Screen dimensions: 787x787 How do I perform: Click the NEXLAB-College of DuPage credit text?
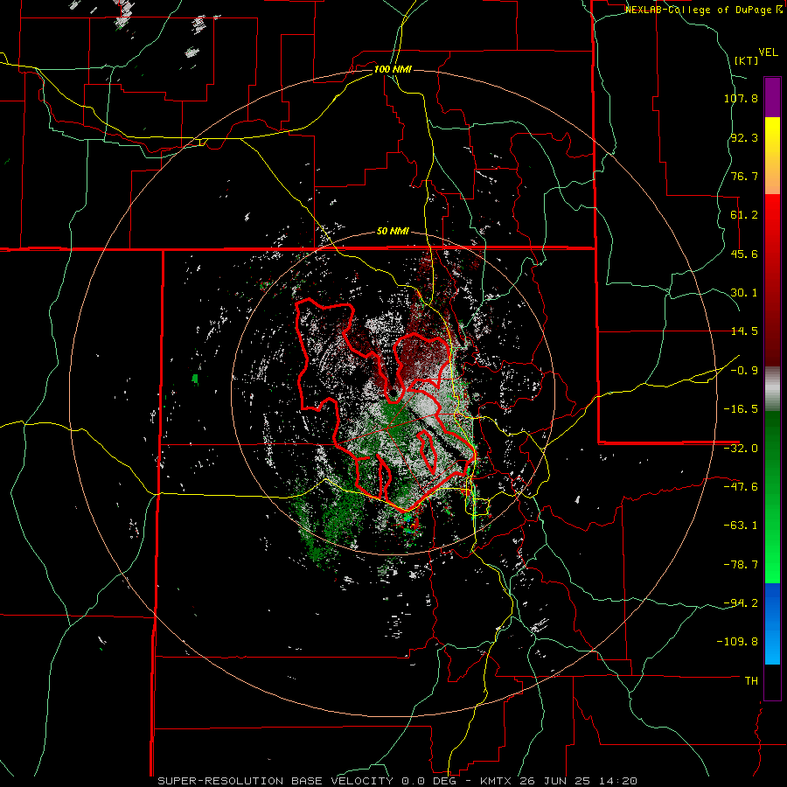698,10
